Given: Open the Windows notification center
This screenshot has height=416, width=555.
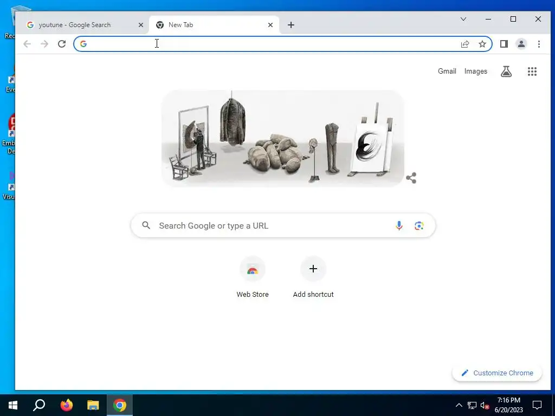Looking at the screenshot, I should [x=537, y=405].
